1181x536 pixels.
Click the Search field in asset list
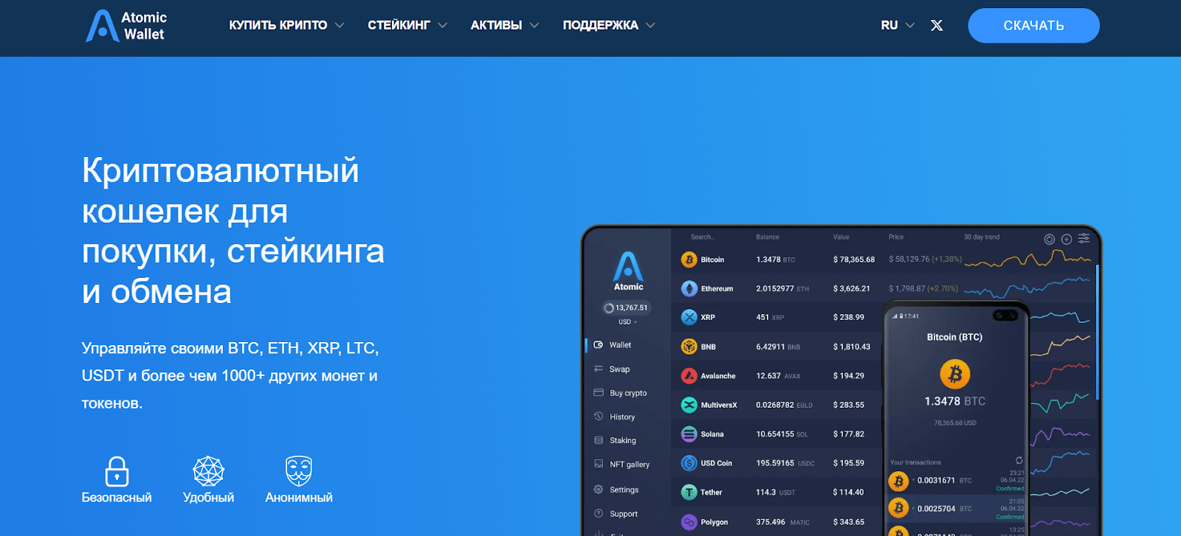703,237
